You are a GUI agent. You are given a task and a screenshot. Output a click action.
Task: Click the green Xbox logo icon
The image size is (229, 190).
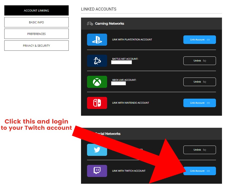tap(97, 82)
